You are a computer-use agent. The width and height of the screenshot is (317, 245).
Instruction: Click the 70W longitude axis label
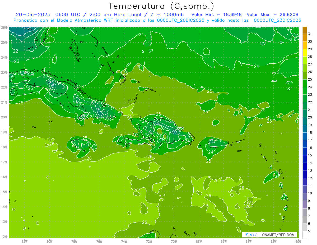174,241
